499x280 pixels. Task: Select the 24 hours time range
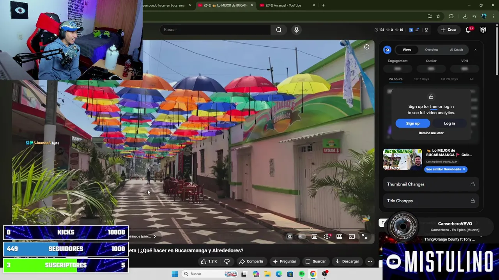point(395,79)
